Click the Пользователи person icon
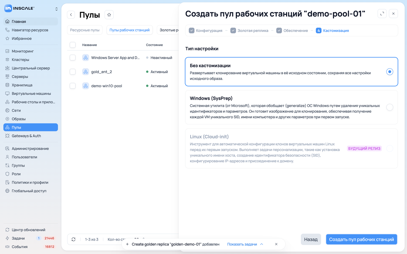 pyautogui.click(x=7, y=157)
